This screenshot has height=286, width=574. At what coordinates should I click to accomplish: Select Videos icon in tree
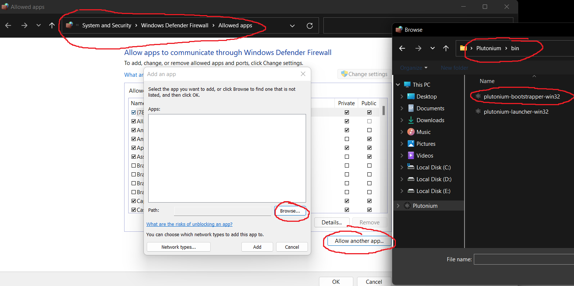pyautogui.click(x=411, y=155)
